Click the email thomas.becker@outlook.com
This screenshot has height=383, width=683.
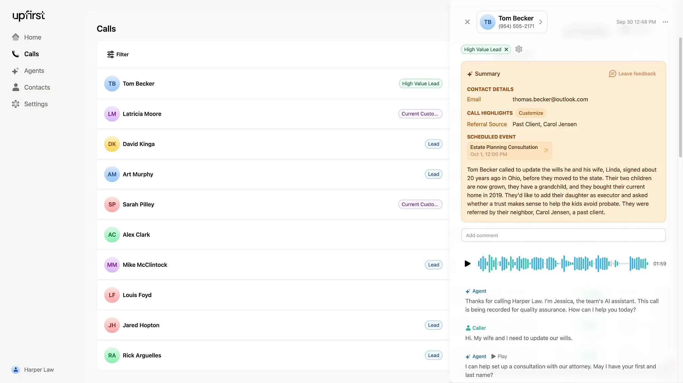coord(550,100)
